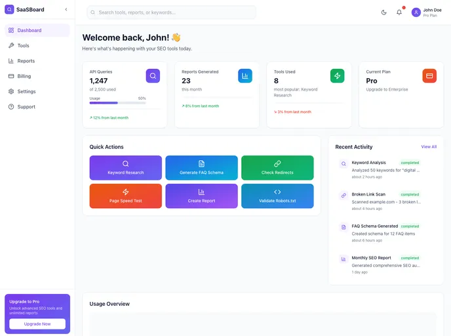Click the API usage progress bar
This screenshot has height=336, width=451.
tap(117, 103)
